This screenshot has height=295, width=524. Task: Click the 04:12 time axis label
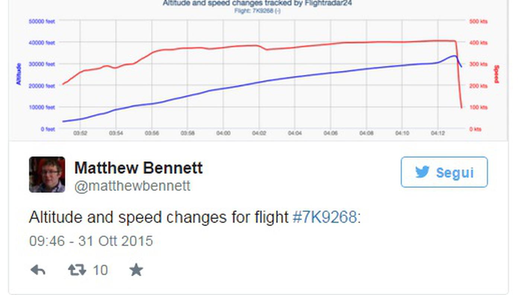click(x=438, y=133)
